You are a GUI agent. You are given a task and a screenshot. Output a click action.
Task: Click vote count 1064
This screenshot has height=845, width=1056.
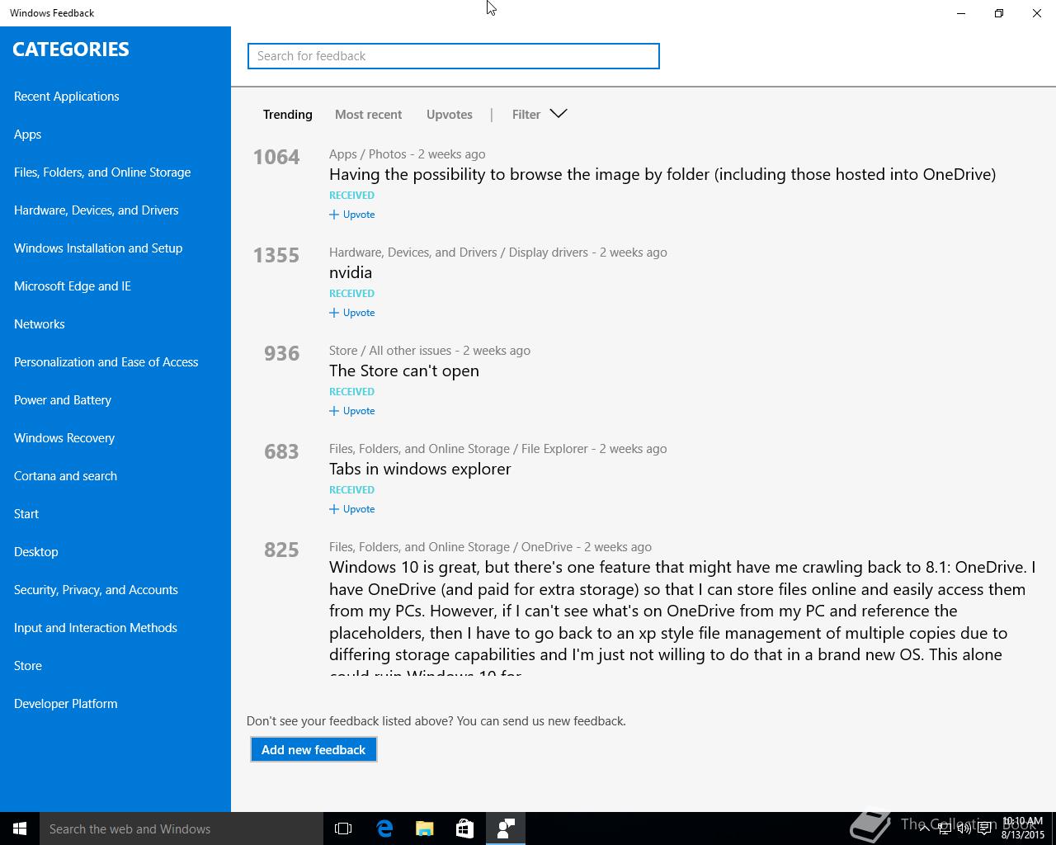tap(276, 157)
